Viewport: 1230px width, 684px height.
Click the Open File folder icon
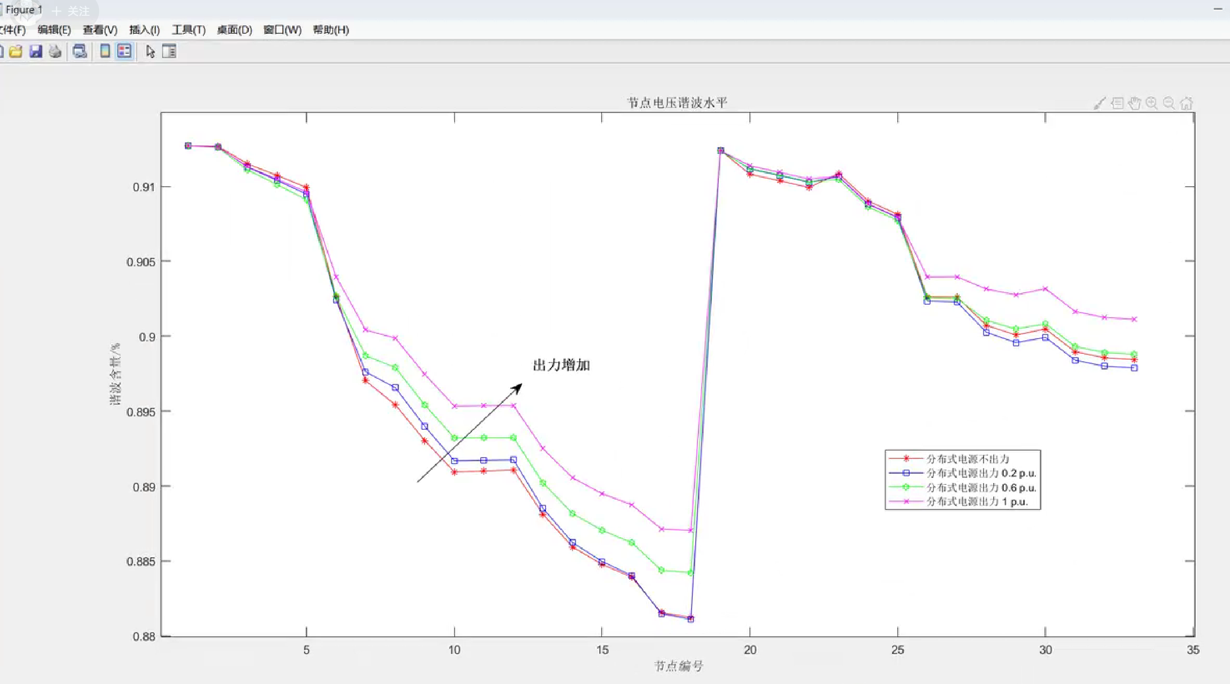click(16, 51)
